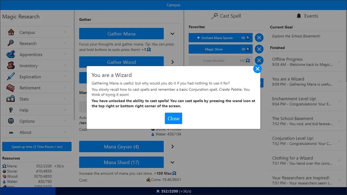The height and width of the screenshot is (195, 347).
Task: Switch to the Cast Spell tab
Action: (226, 16)
